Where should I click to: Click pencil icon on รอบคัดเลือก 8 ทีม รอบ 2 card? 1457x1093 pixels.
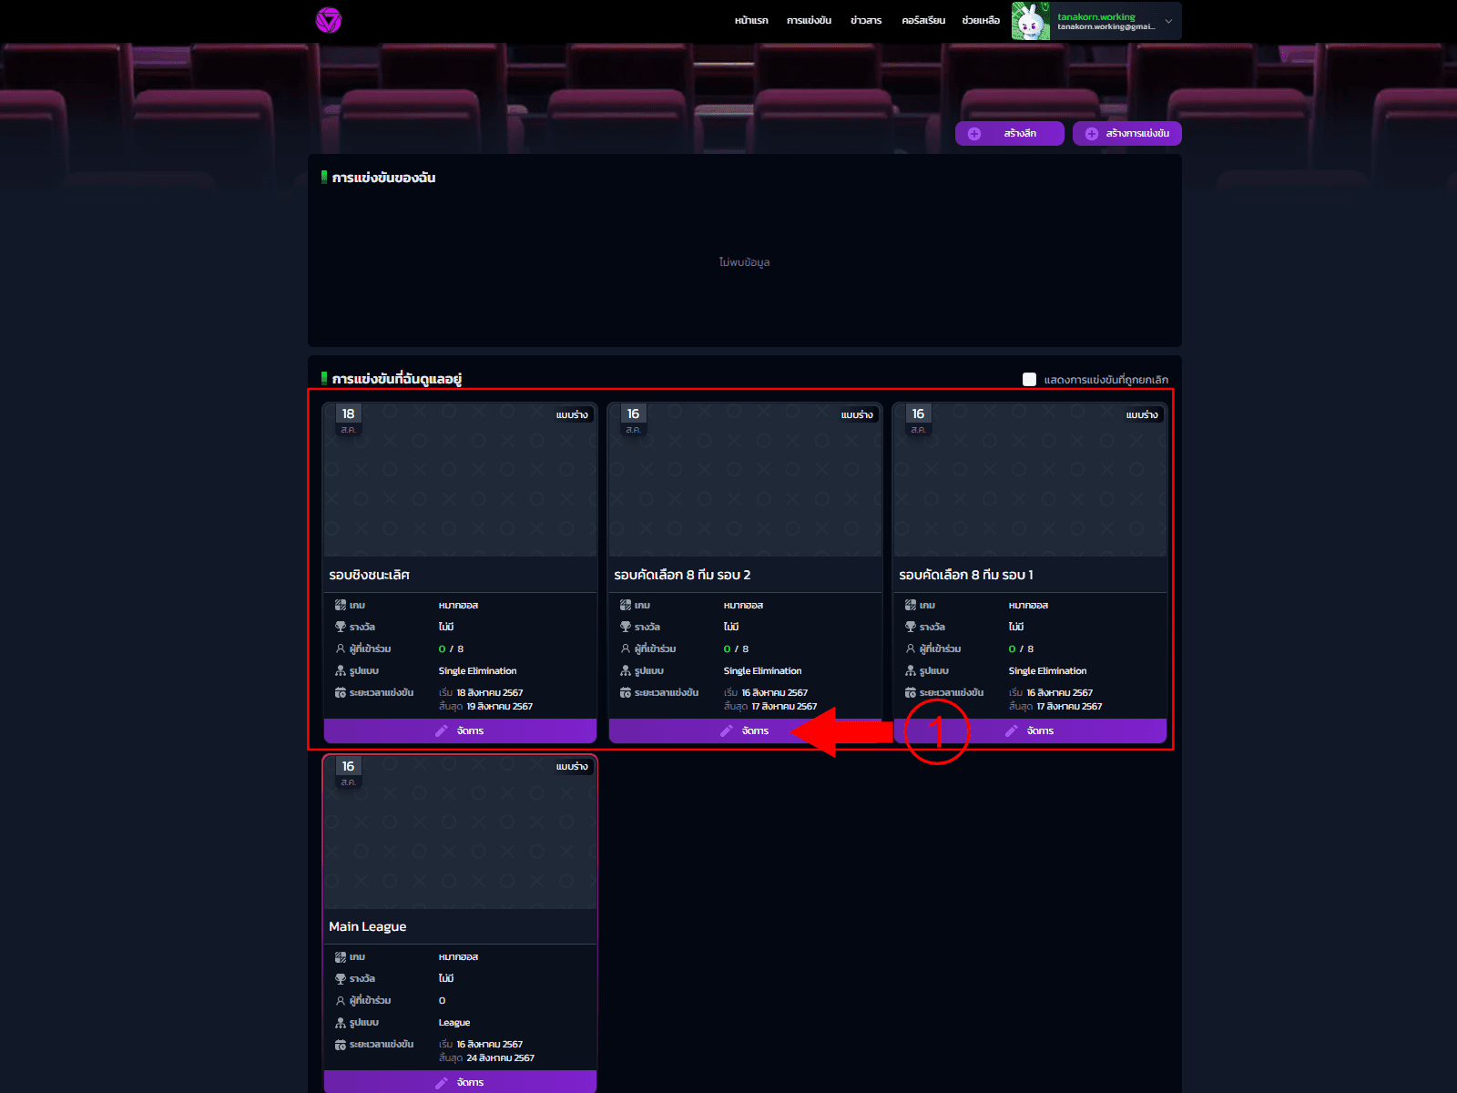coord(727,730)
